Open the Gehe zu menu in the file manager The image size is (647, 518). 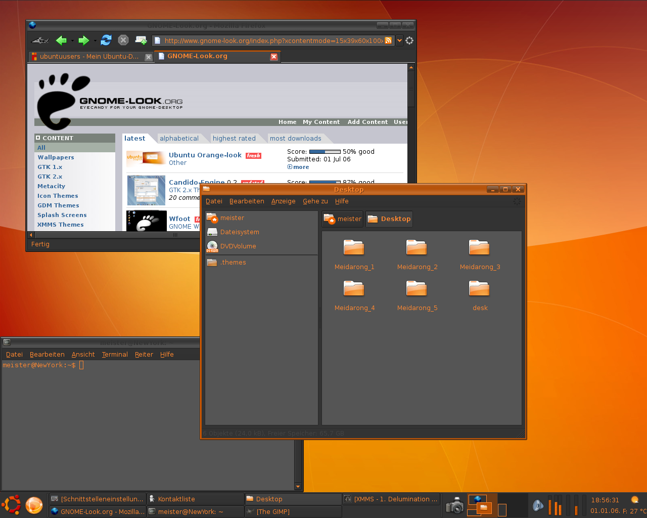[315, 201]
